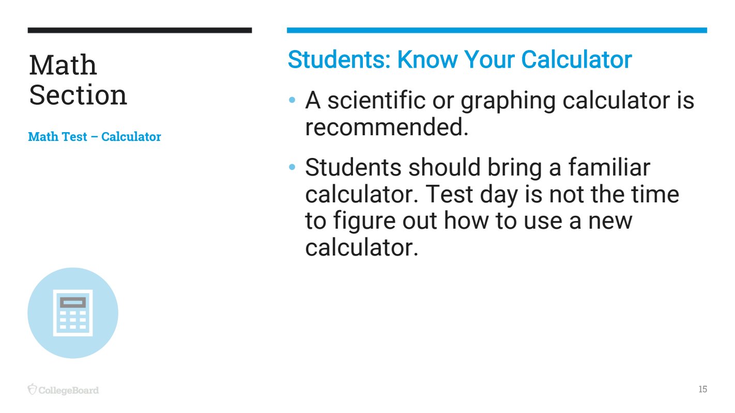Click the Math Test – Calculator subtitle
This screenshot has height=413, width=735.
95,137
